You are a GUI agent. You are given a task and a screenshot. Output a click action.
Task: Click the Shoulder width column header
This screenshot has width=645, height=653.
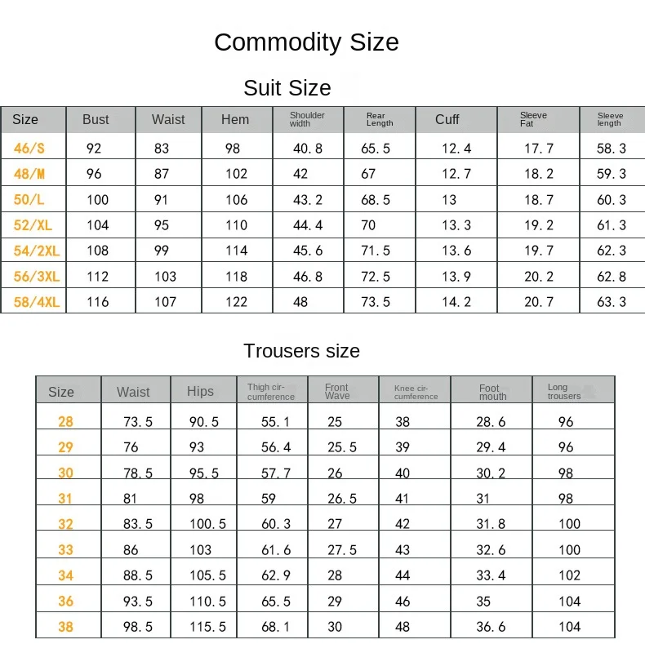pos(307,119)
